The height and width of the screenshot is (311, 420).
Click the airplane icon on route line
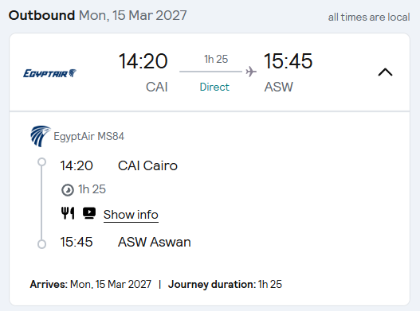tap(251, 72)
